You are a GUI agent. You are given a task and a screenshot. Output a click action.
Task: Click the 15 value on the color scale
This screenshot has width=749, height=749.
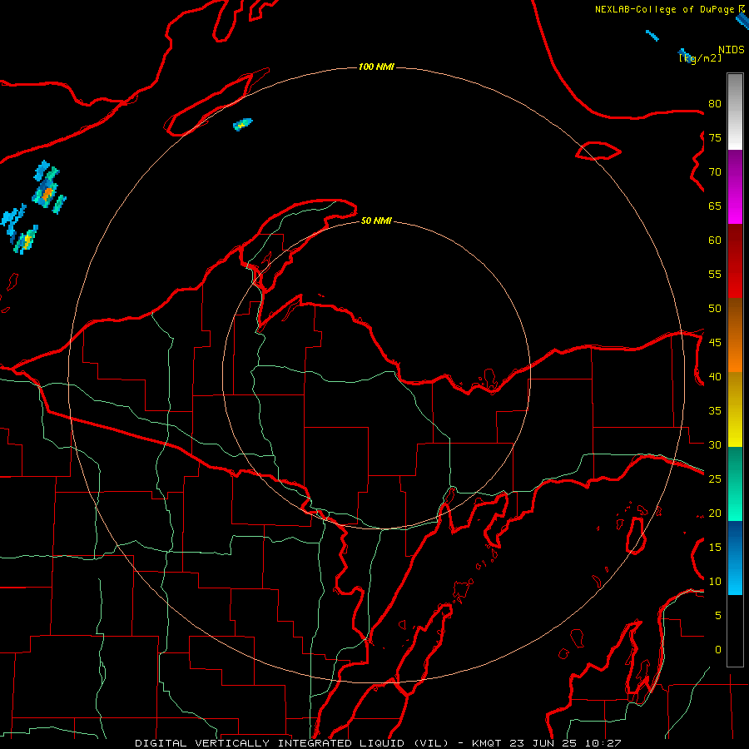coord(715,547)
